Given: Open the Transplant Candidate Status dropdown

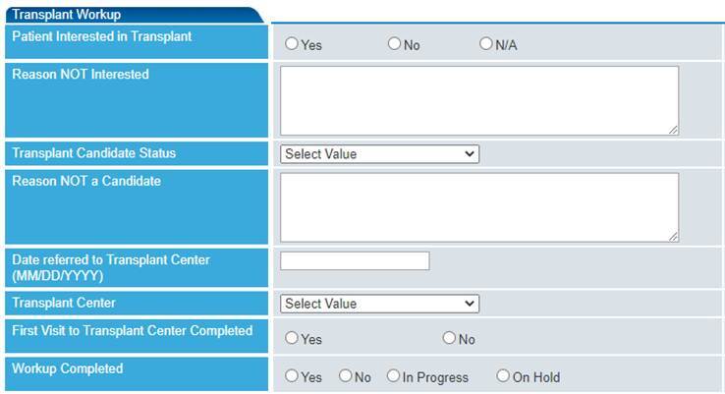Looking at the screenshot, I should pyautogui.click(x=379, y=154).
